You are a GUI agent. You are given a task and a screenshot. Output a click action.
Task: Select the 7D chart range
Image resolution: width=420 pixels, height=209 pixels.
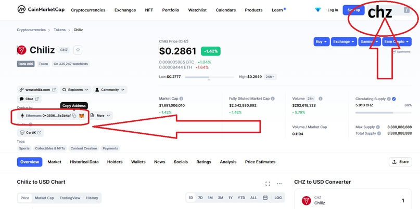click(x=200, y=198)
